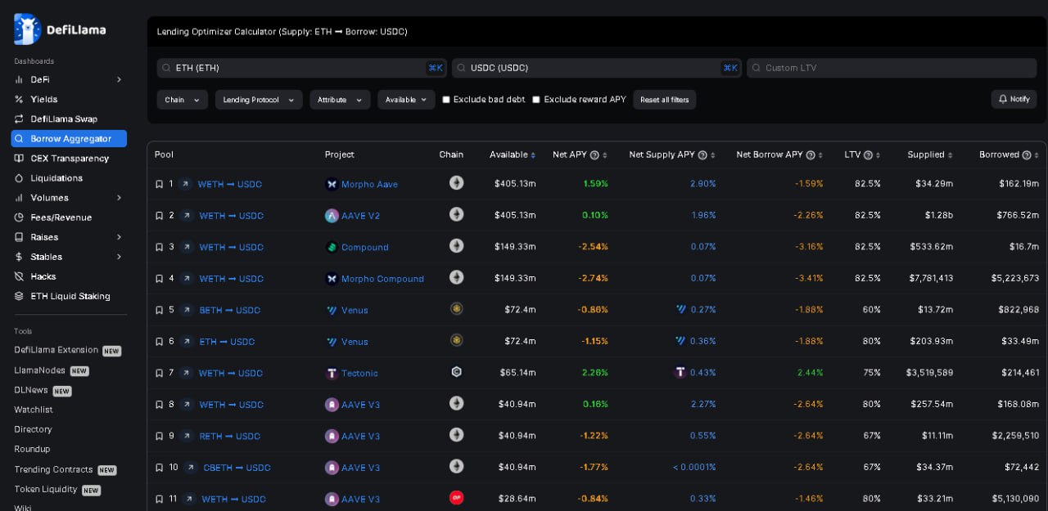Open the Chain filter dropdown
The height and width of the screenshot is (511, 1048).
coord(182,100)
